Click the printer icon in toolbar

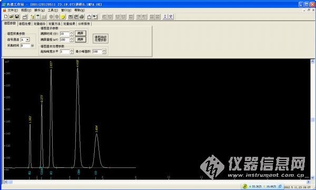click(82, 17)
